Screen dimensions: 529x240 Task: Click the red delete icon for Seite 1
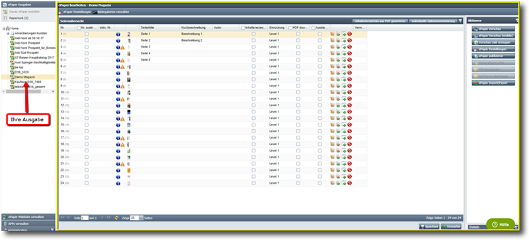[x=350, y=34]
